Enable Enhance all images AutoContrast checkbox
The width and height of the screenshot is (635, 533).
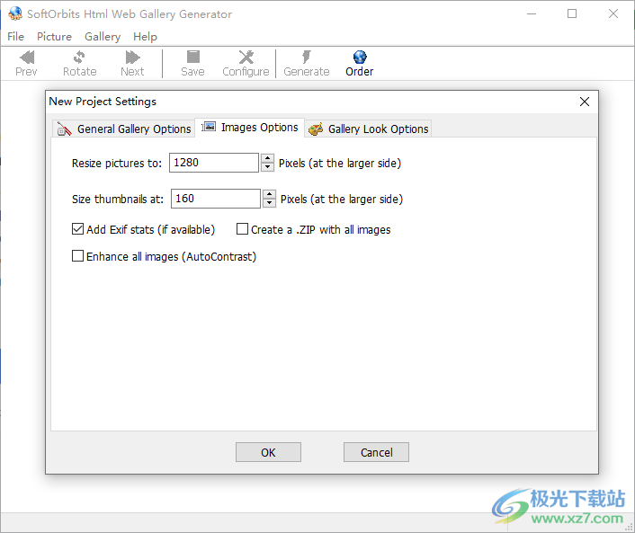point(77,256)
